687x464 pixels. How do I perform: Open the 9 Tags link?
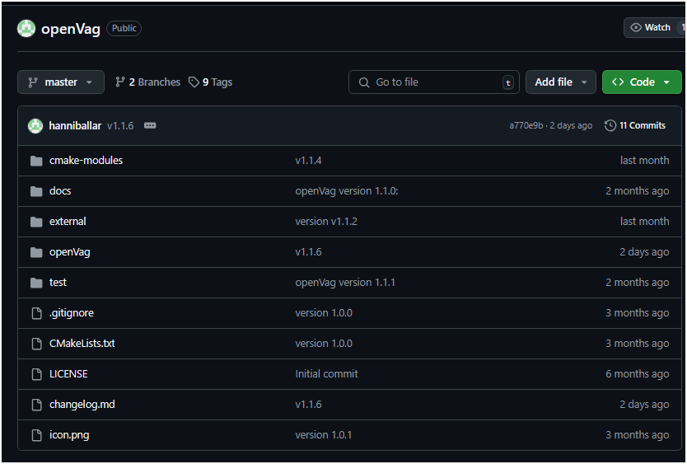210,82
